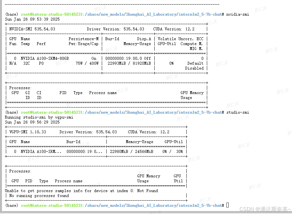This screenshot has height=214, width=292.
Task: Select the path on the last prompt line
Action: (x=153, y=206)
